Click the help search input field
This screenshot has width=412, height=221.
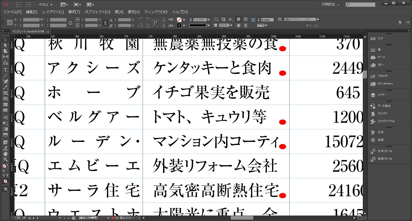[360, 5]
